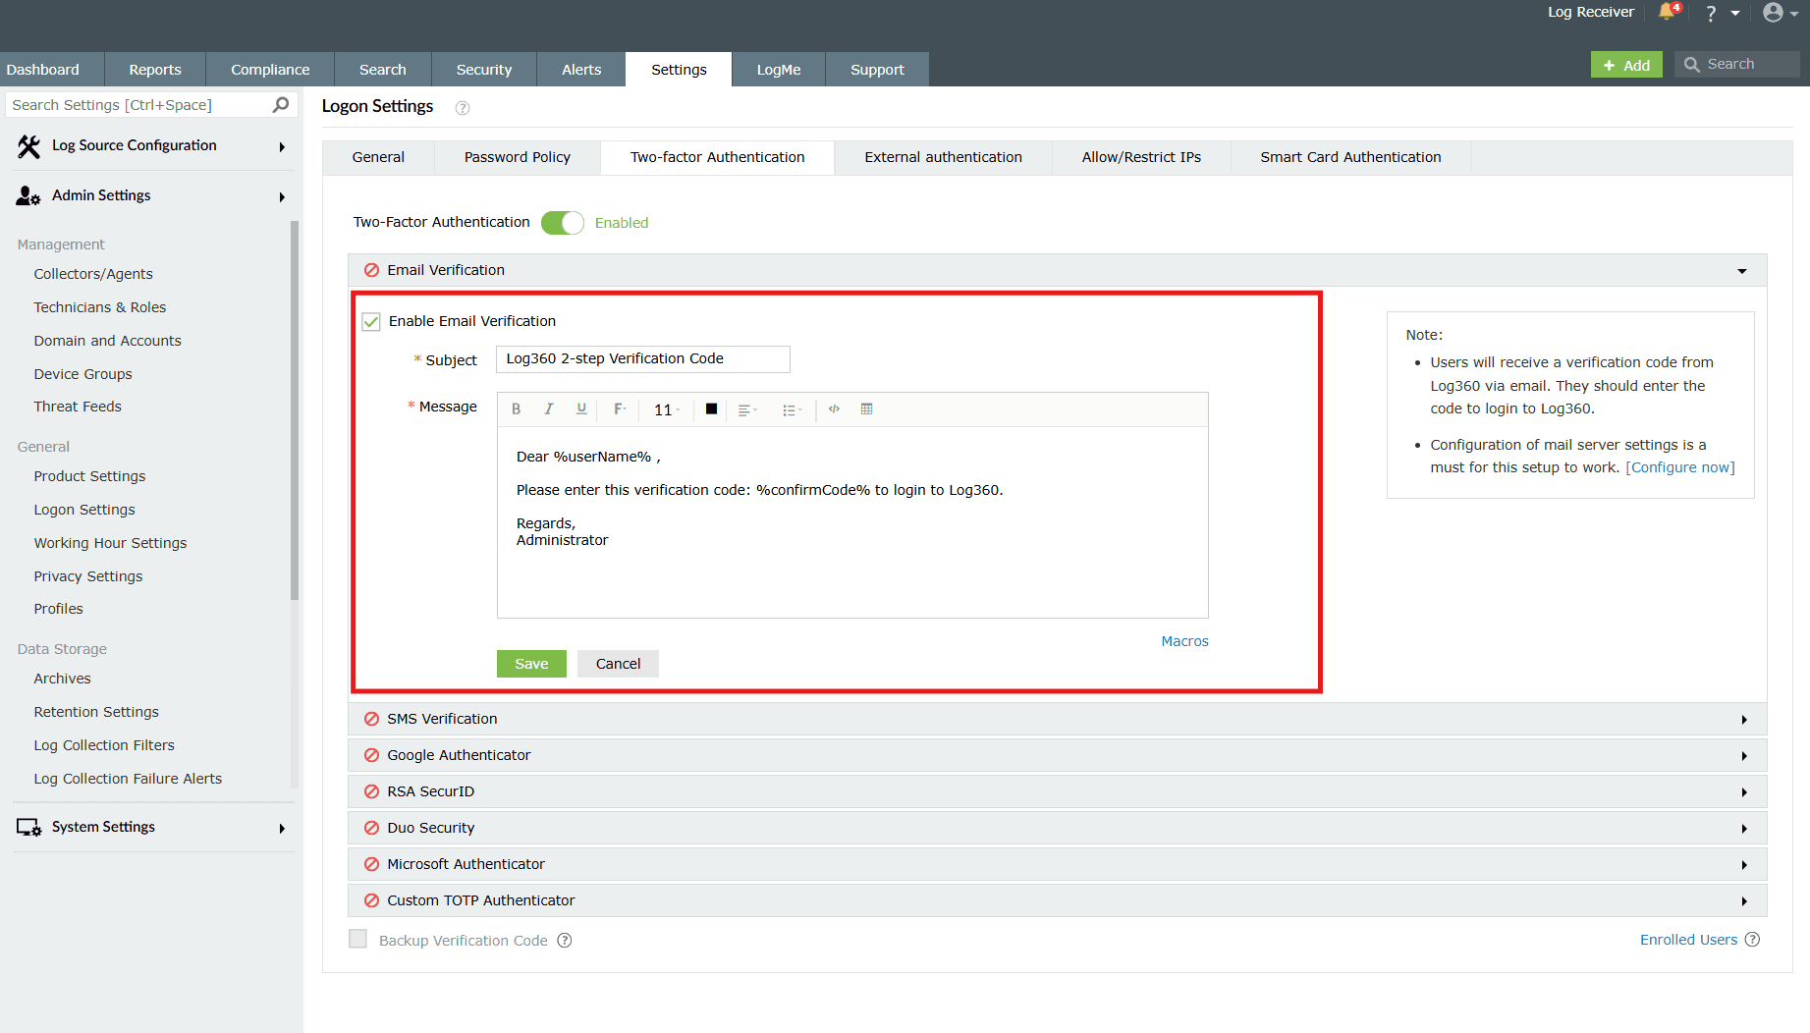
Task: Open the font family dropdown
Action: coord(620,409)
